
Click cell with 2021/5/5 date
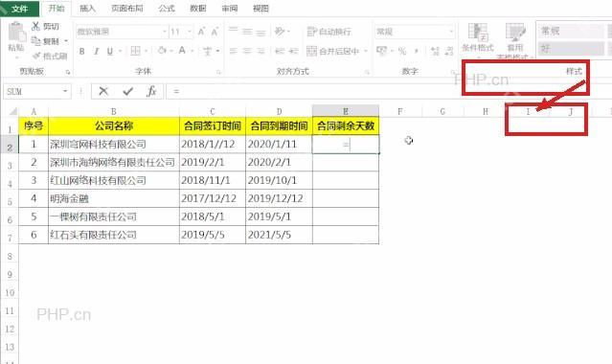tap(279, 235)
